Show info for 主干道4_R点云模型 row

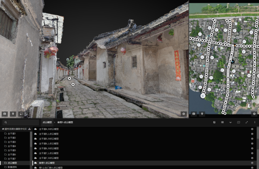click(x=252, y=129)
